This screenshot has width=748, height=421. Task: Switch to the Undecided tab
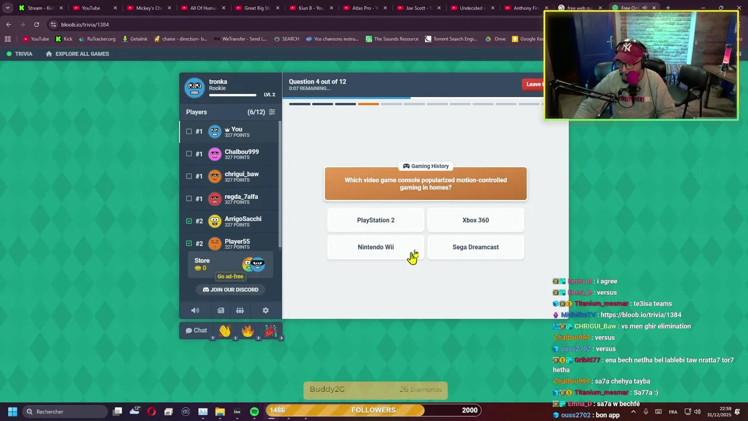(472, 8)
